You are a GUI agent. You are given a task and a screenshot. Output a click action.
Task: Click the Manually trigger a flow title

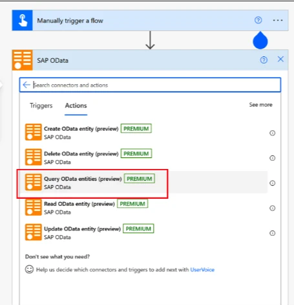coord(70,21)
